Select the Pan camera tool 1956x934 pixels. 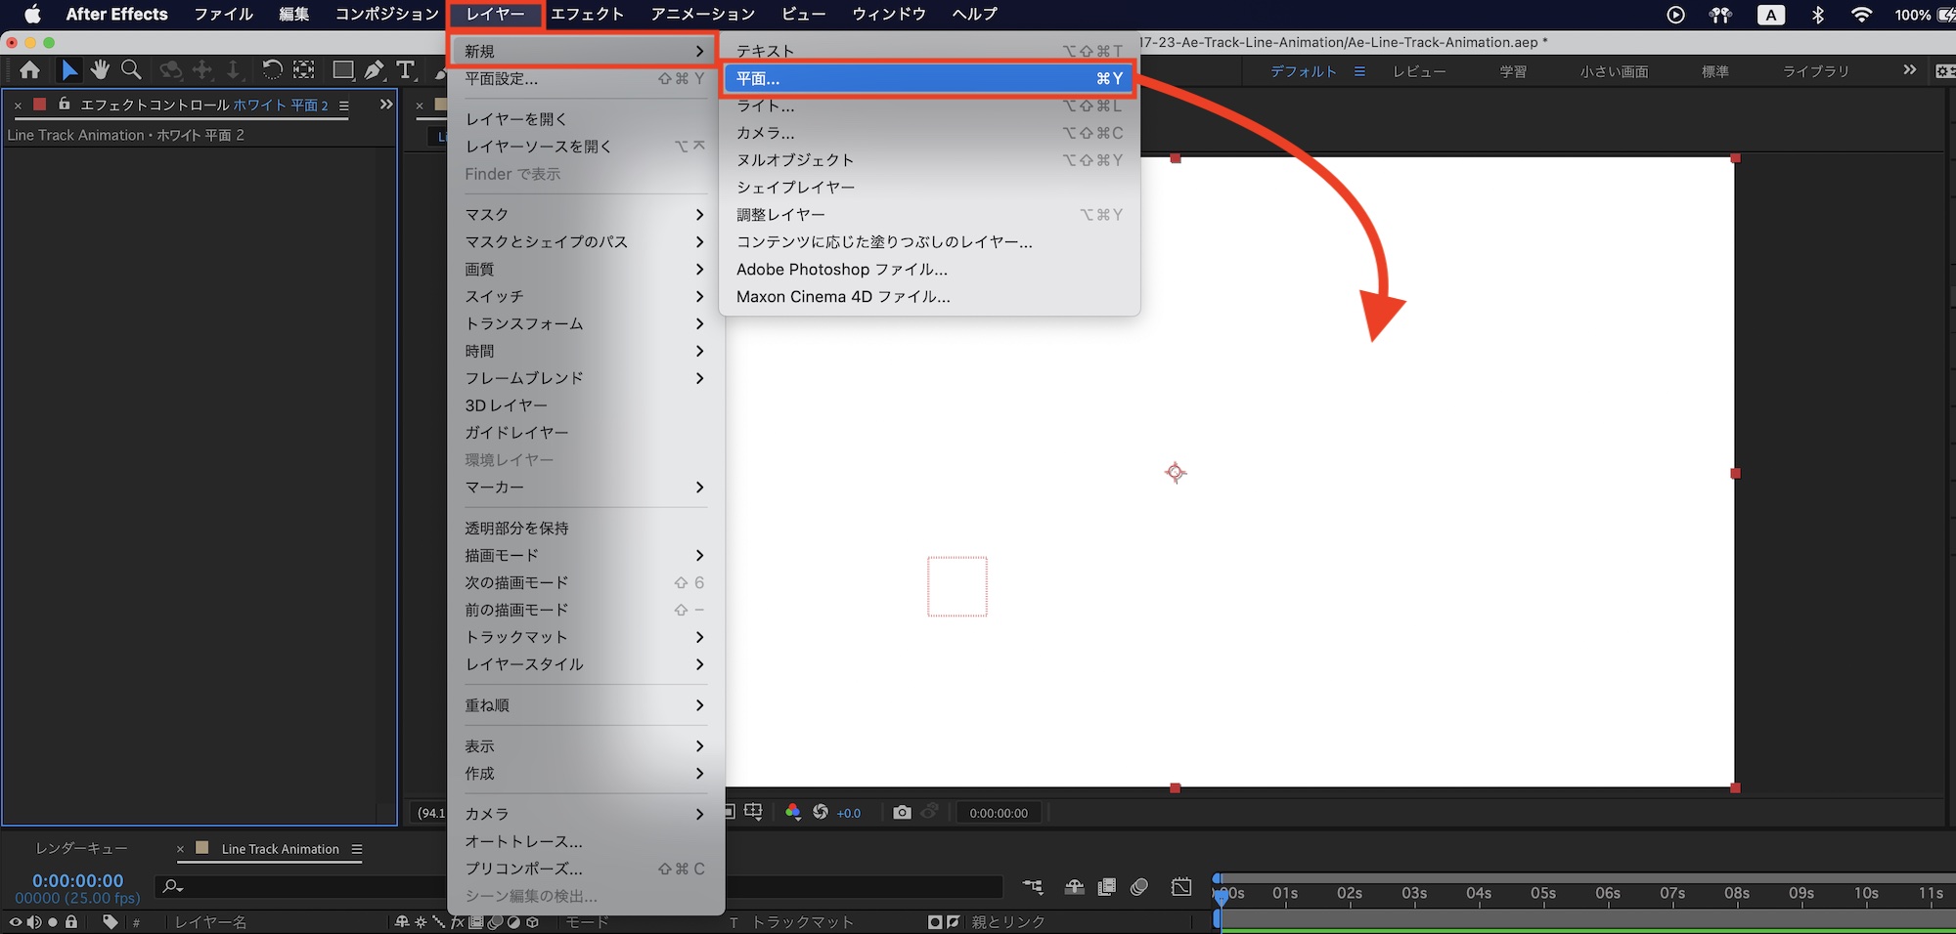(202, 69)
